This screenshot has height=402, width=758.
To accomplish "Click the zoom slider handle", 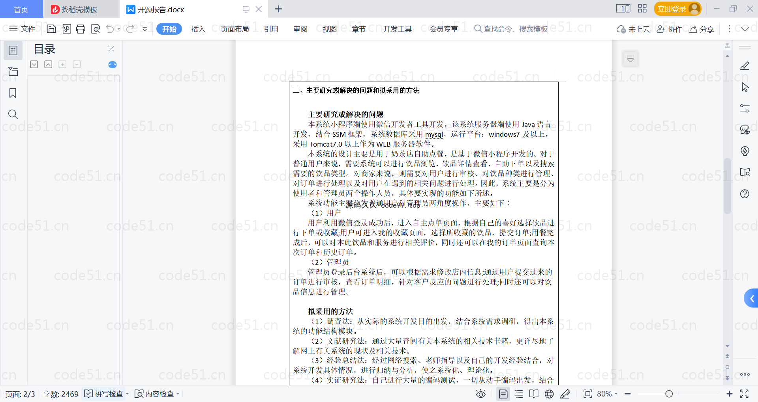I will point(669,394).
